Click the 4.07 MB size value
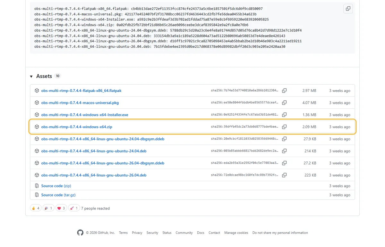385x247 pixels. coord(309,103)
